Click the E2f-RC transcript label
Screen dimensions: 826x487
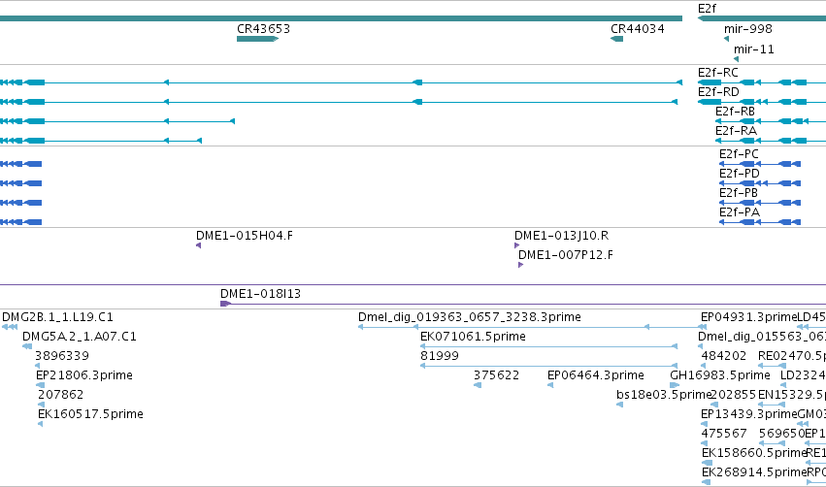click(718, 73)
